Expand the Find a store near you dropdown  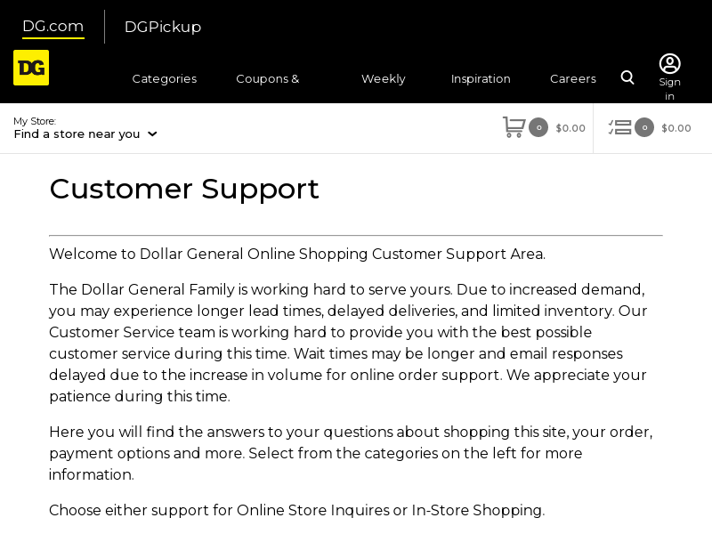(85, 134)
